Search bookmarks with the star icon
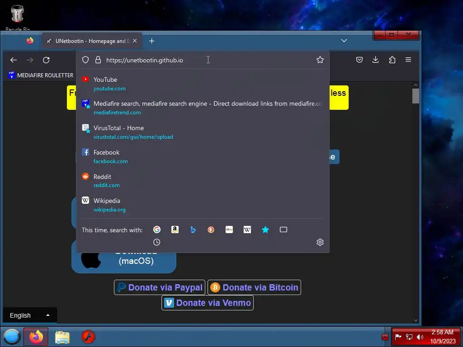Image resolution: width=463 pixels, height=347 pixels. (x=265, y=230)
